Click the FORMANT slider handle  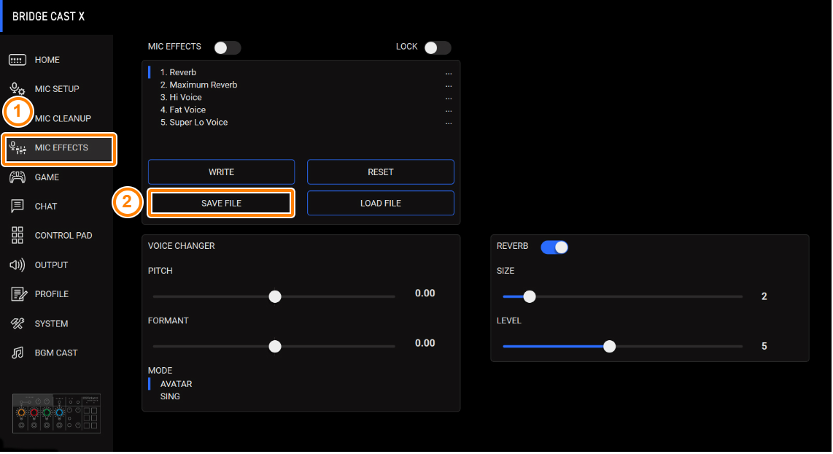pyautogui.click(x=275, y=347)
